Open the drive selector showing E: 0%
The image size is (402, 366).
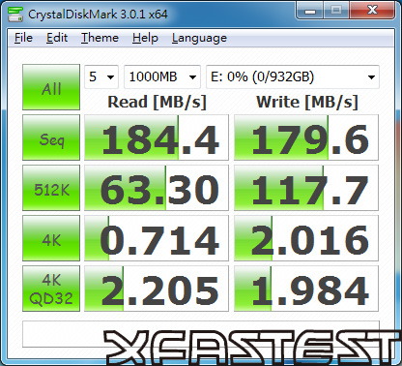(x=293, y=76)
